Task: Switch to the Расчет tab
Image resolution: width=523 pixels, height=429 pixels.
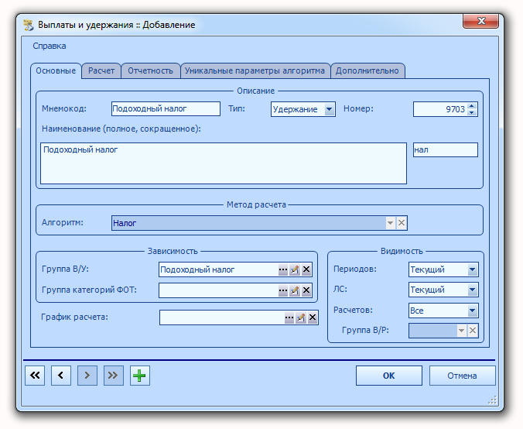Action: tap(101, 70)
